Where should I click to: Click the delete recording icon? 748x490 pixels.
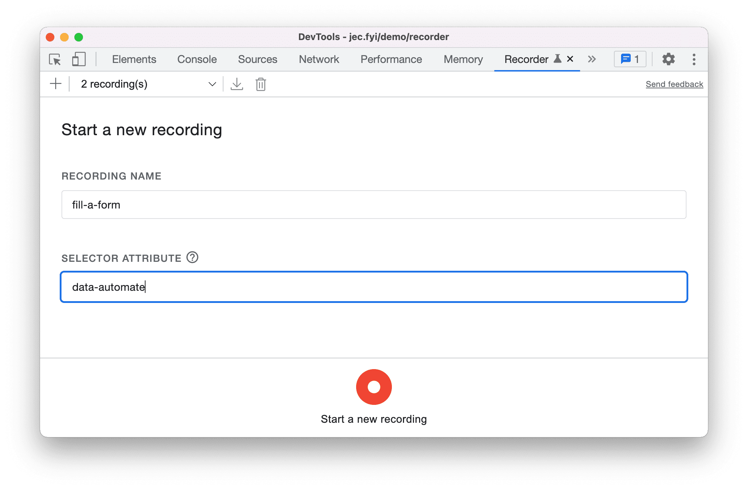261,84
